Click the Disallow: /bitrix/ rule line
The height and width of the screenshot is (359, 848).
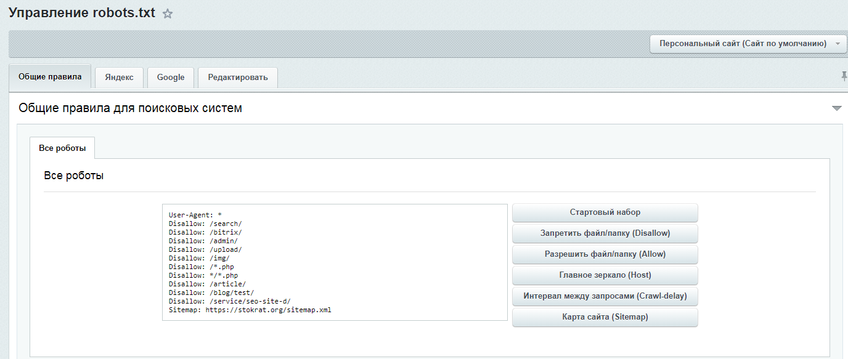click(x=205, y=233)
